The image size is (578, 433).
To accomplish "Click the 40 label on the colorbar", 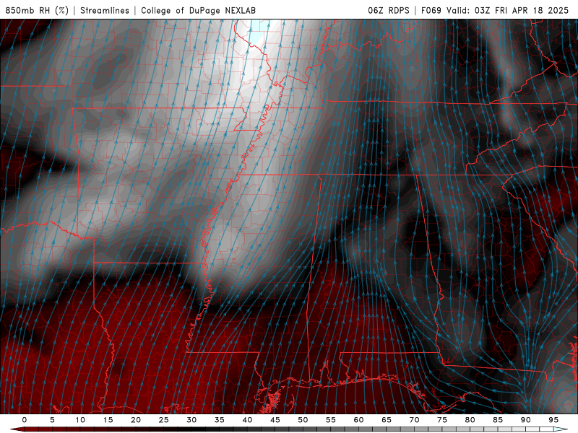I will pyautogui.click(x=247, y=420).
